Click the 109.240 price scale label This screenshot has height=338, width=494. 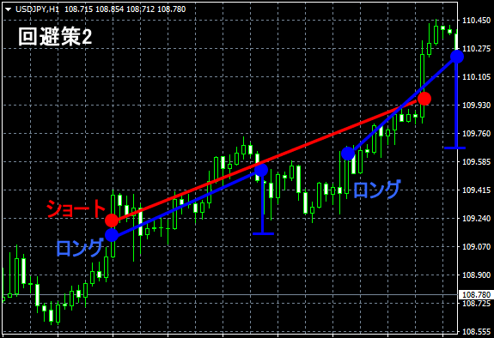[476, 219]
